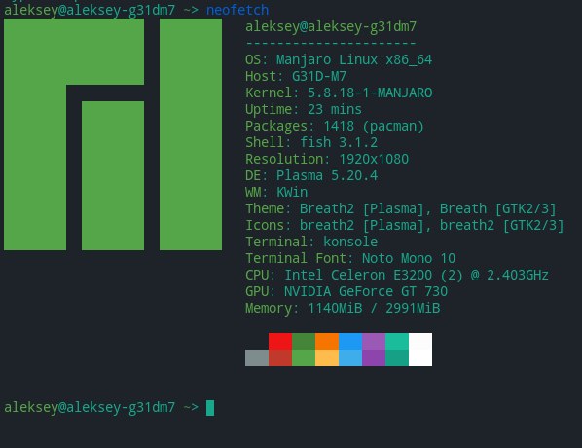Click the gray color block
This screenshot has height=448, width=582.
click(257, 357)
